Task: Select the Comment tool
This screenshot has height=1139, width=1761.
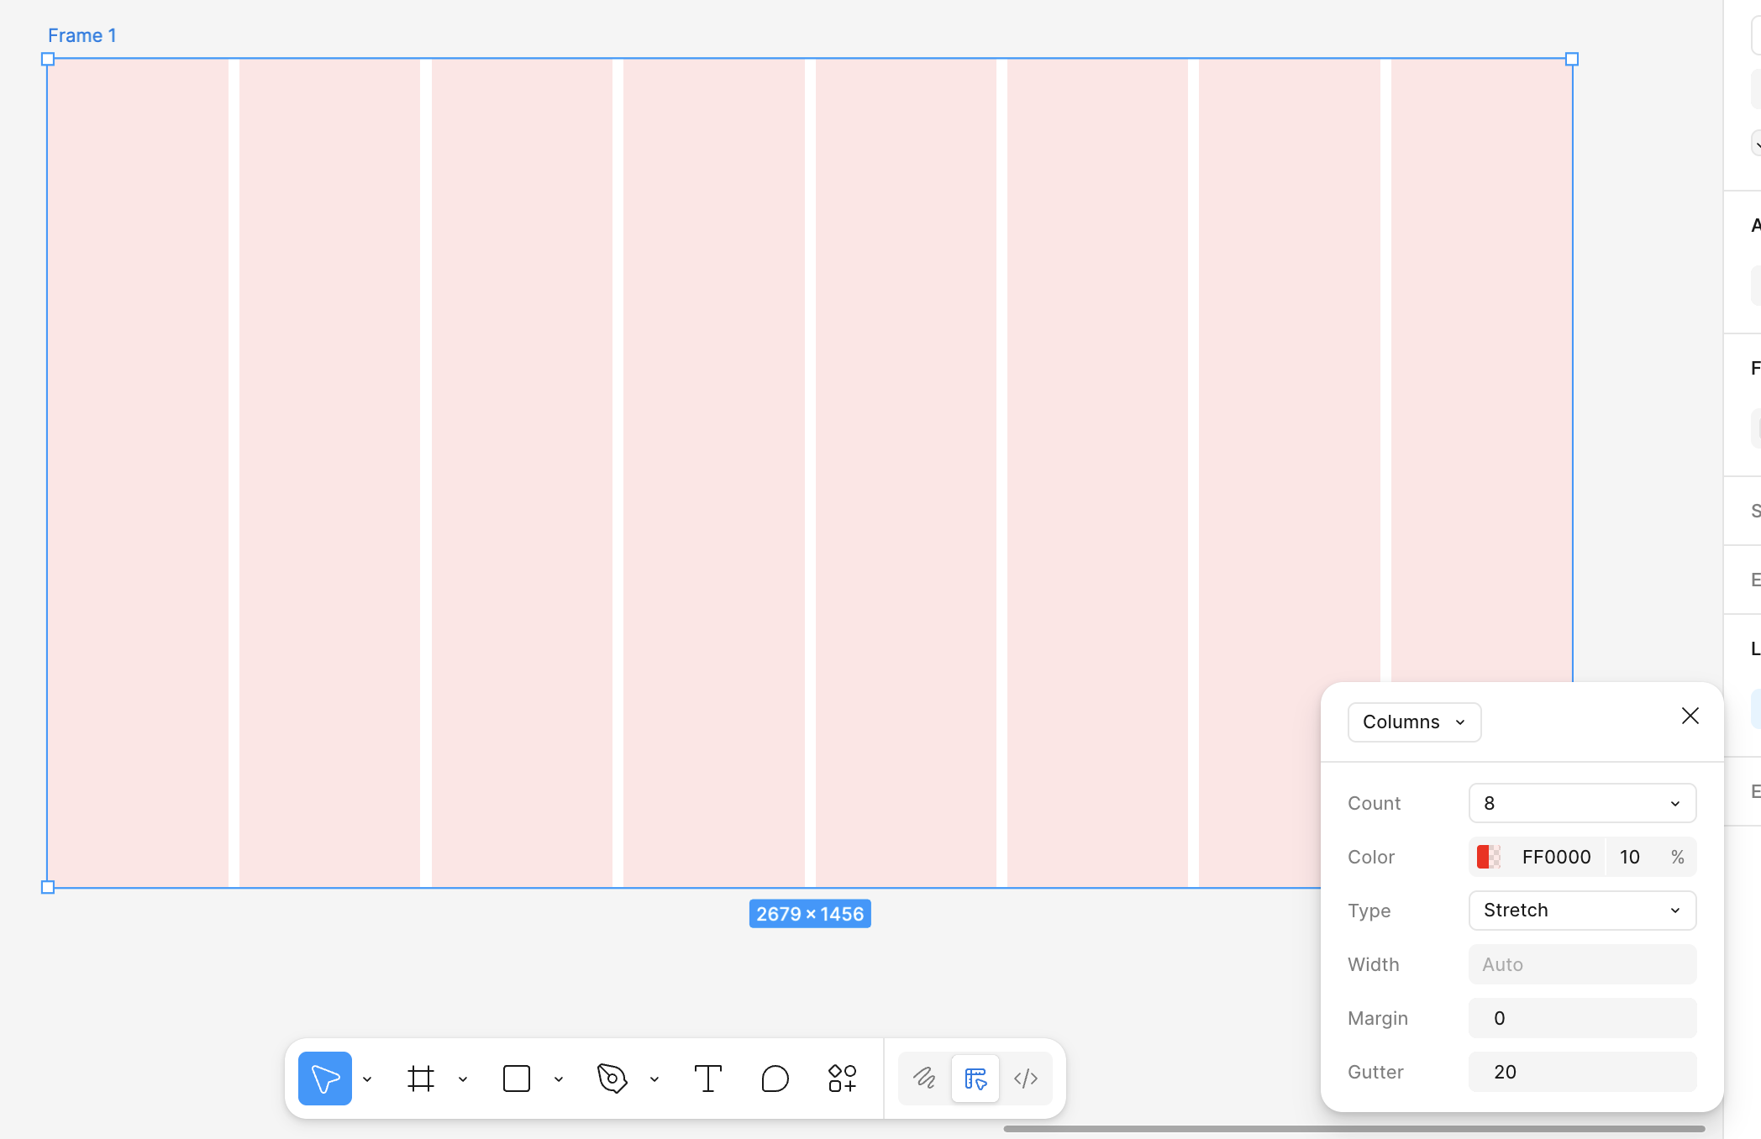Action: point(775,1078)
